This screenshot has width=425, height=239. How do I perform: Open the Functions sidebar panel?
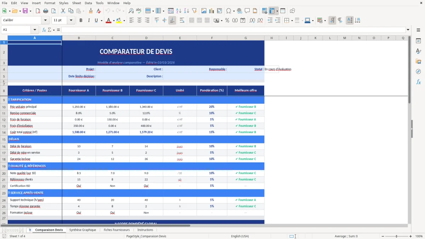(x=419, y=82)
